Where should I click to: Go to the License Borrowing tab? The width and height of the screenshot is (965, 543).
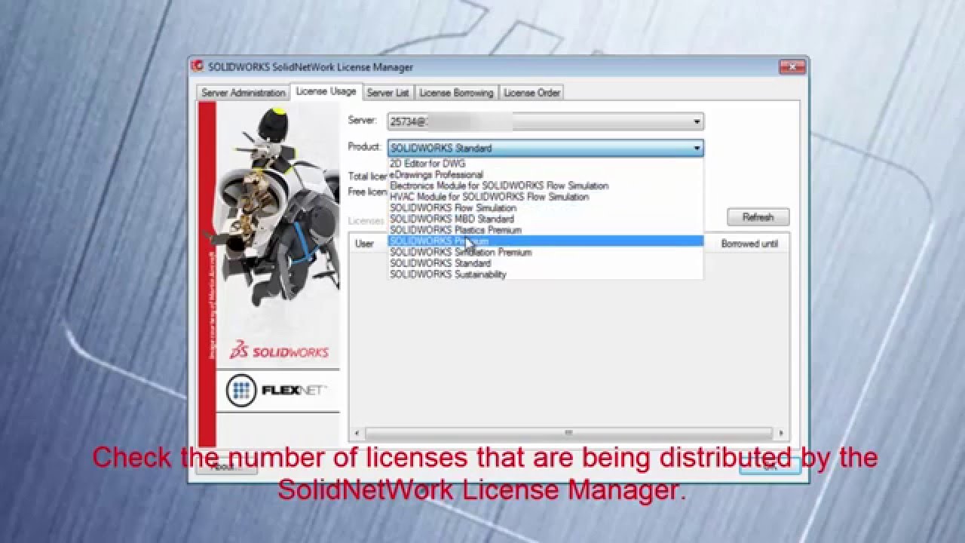coord(456,93)
